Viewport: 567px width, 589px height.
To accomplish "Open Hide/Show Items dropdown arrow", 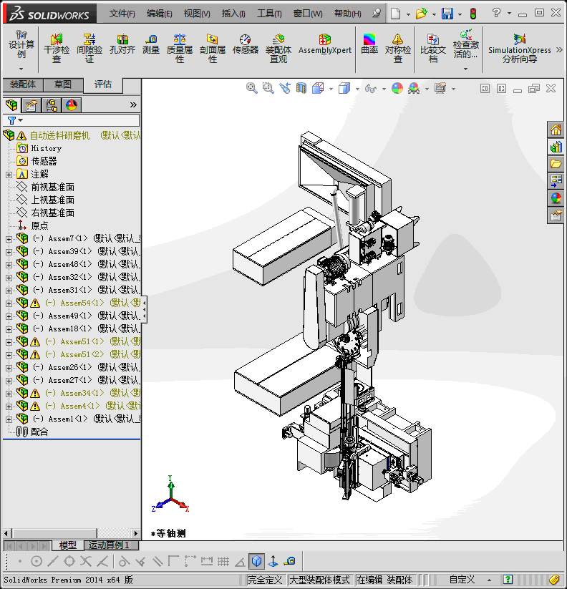I will [384, 89].
